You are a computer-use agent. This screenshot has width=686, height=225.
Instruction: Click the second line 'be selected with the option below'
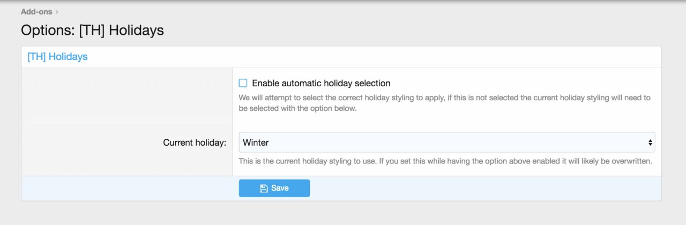tap(297, 108)
